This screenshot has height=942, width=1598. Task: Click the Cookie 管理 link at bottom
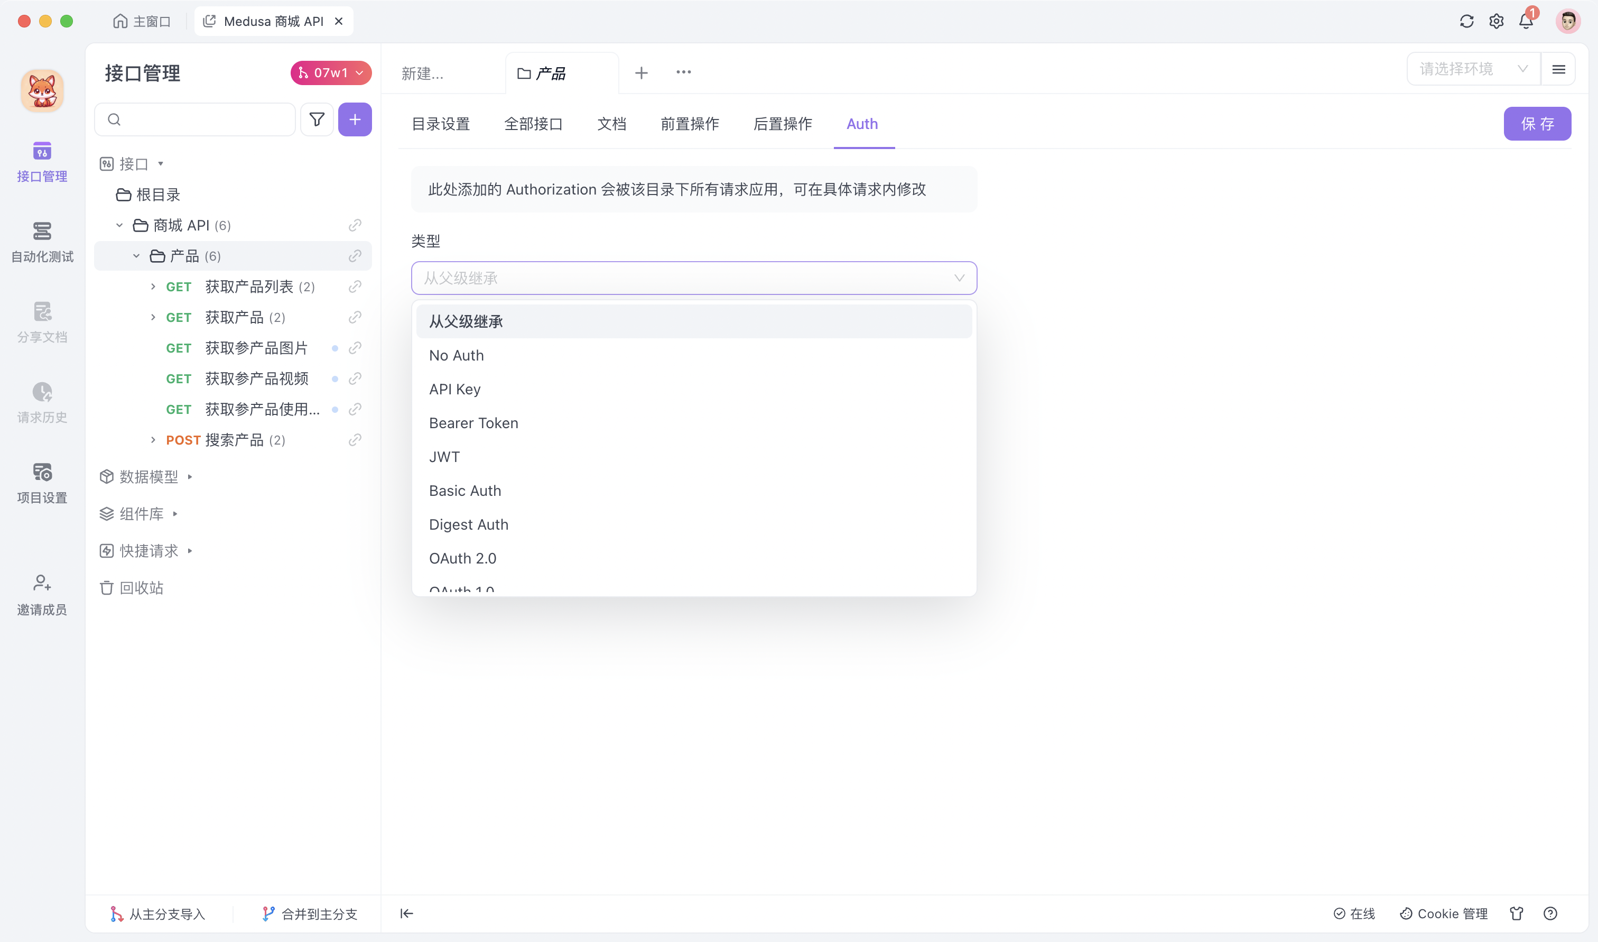[x=1446, y=913]
